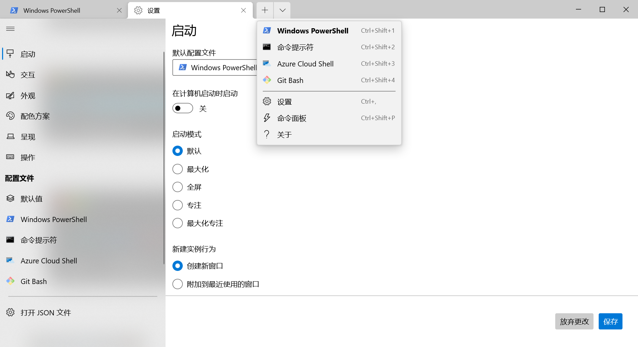Screen dimensions: 638x347
Task: Open the 外观 appearance icon
Action: (x=10, y=95)
